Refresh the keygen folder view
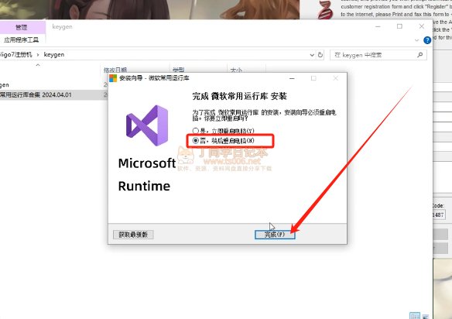The height and width of the screenshot is (319, 452). point(320,55)
